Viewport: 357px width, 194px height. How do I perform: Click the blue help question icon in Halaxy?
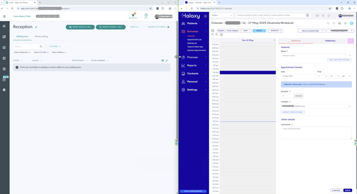click(x=351, y=23)
